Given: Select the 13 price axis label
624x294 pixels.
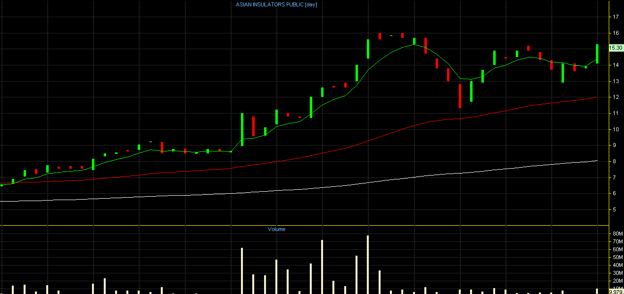Looking at the screenshot, I should tap(615, 81).
